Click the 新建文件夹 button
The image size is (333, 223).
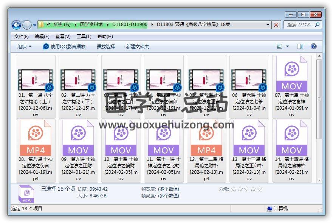pos(138,46)
